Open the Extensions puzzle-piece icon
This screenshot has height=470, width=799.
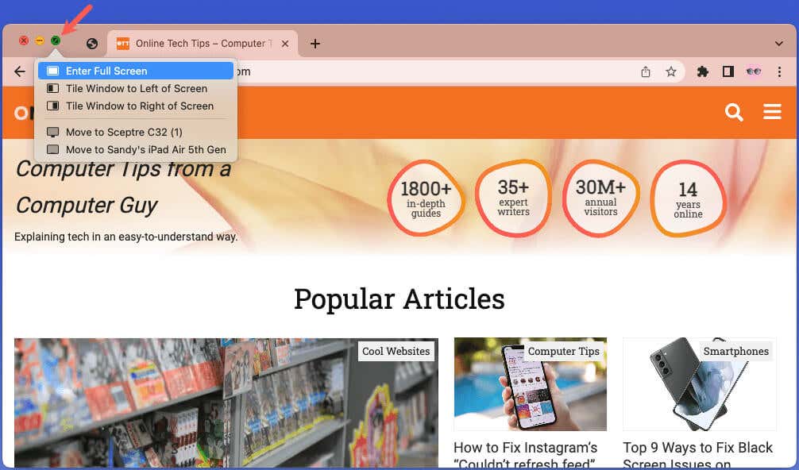[703, 71]
